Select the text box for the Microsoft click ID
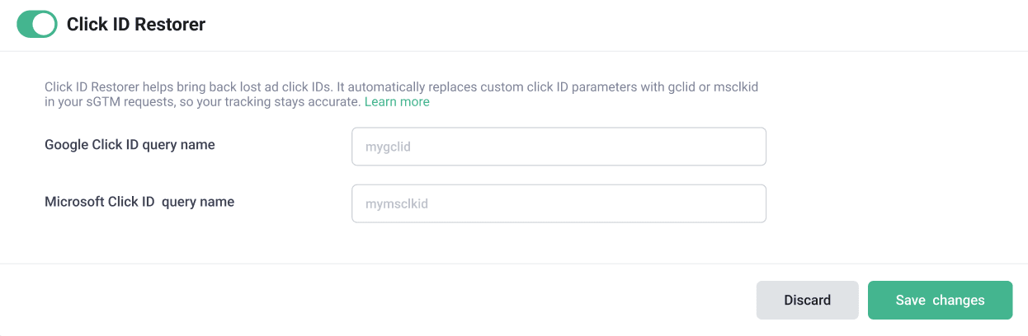The width and height of the screenshot is (1028, 336). coord(559,203)
